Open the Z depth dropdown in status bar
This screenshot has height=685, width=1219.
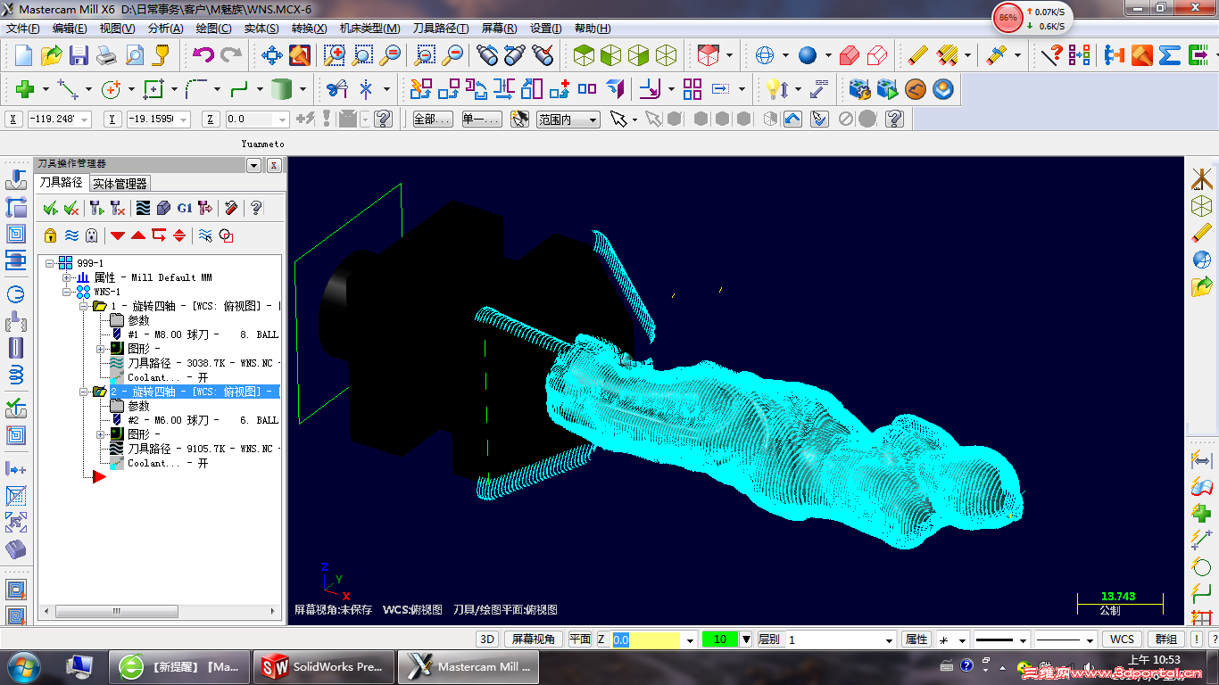tap(690, 640)
